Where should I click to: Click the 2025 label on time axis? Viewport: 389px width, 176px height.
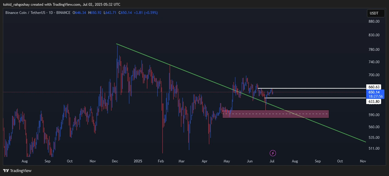tap(138, 161)
